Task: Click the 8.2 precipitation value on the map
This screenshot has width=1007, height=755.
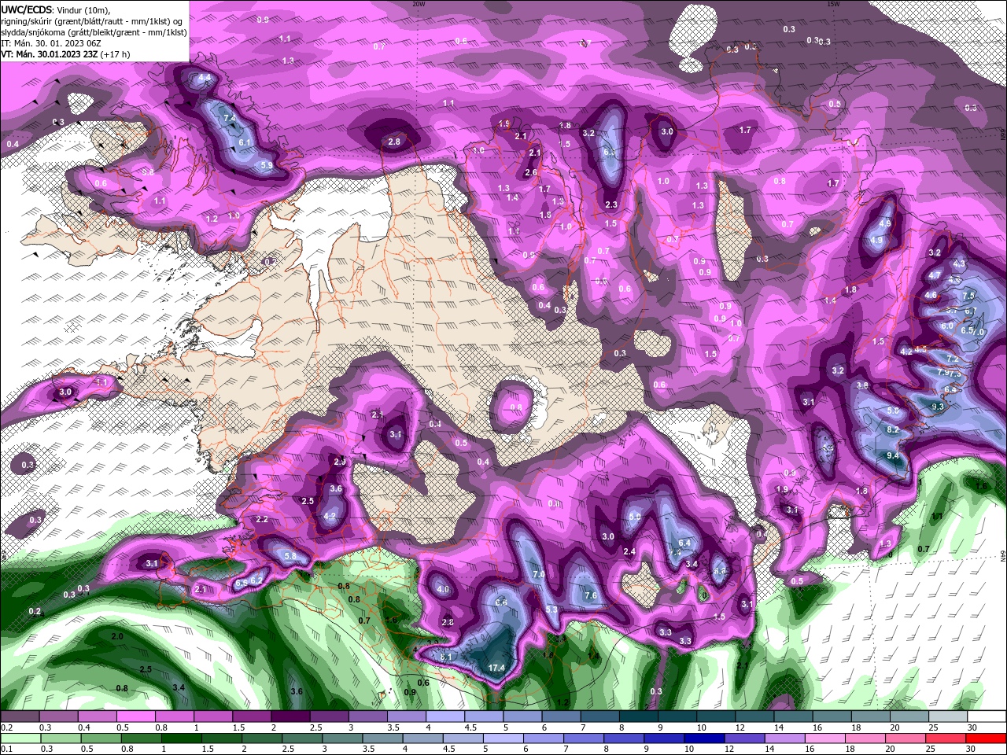Action: [893, 430]
